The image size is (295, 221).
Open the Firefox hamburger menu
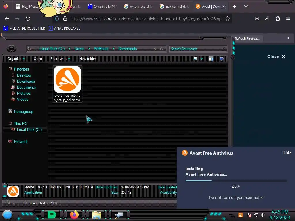288,18
